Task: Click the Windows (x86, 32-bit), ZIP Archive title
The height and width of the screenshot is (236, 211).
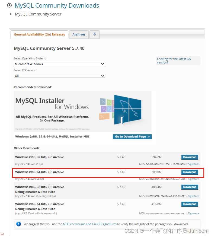Action: pyautogui.click(x=40, y=157)
